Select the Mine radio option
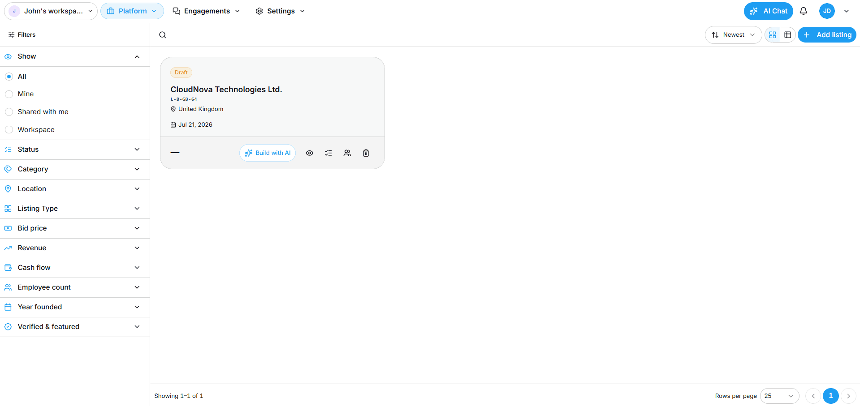Screen dimensions: 860x406 point(9,94)
